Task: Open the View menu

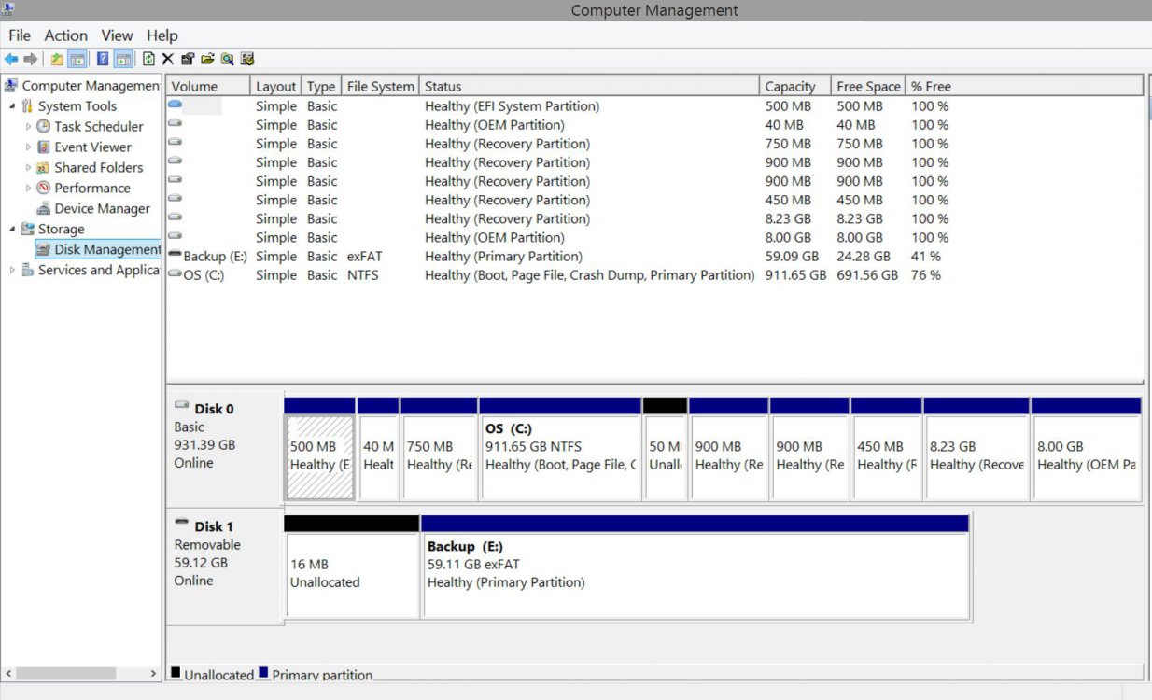Action: (117, 35)
